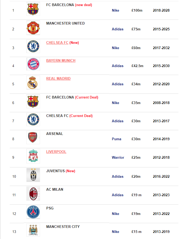Click the Bayern Munich logo
Viewport: 190px width, 239px height.
point(33,64)
